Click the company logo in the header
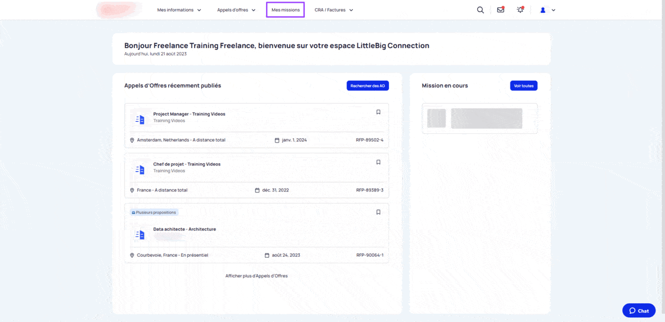 tap(117, 10)
